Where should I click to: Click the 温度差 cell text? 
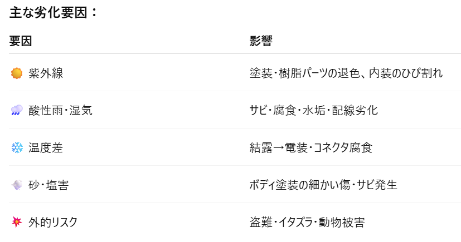[46, 148]
